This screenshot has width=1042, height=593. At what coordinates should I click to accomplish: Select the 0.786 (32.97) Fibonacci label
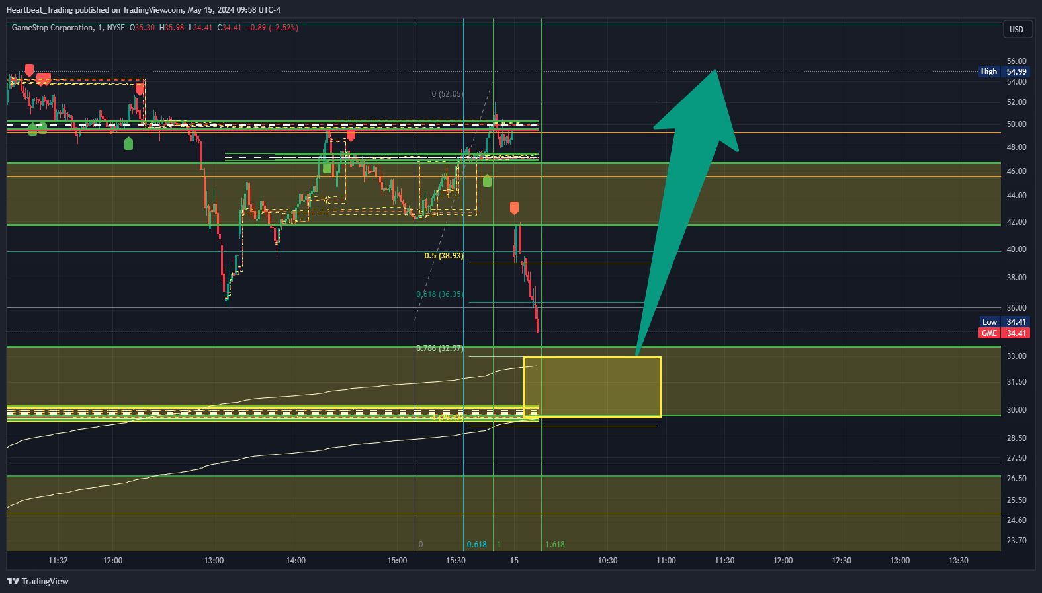pos(439,348)
